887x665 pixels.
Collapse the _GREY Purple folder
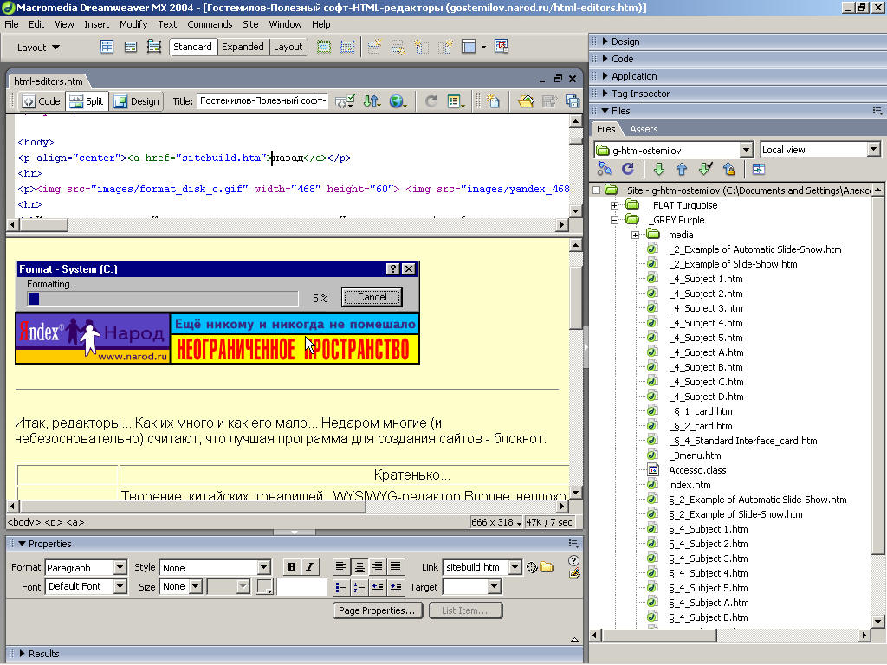click(614, 220)
